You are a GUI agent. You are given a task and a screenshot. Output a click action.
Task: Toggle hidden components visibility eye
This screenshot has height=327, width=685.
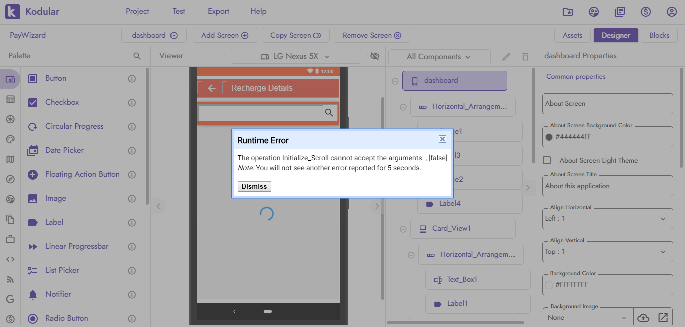(374, 56)
